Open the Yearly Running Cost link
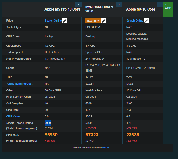The image size is (178, 159). click(19, 84)
